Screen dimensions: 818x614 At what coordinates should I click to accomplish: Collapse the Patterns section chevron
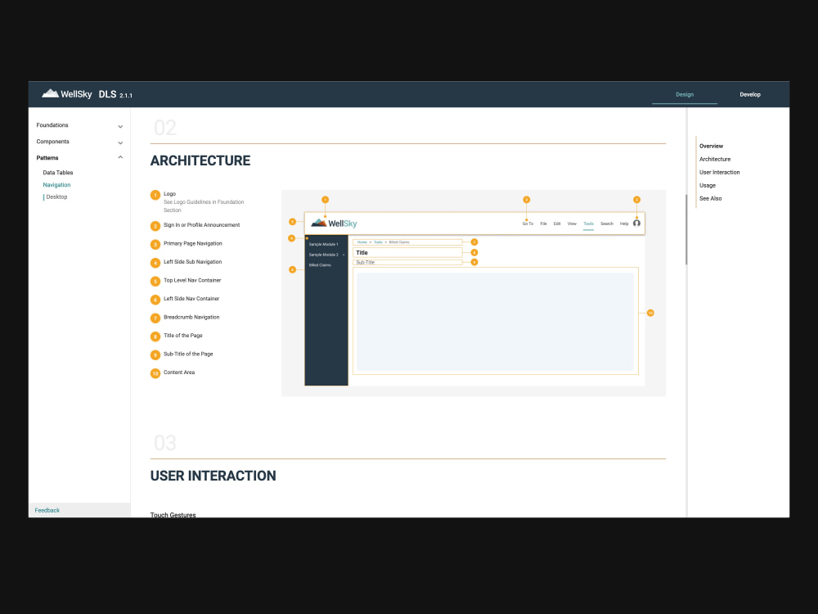click(120, 157)
